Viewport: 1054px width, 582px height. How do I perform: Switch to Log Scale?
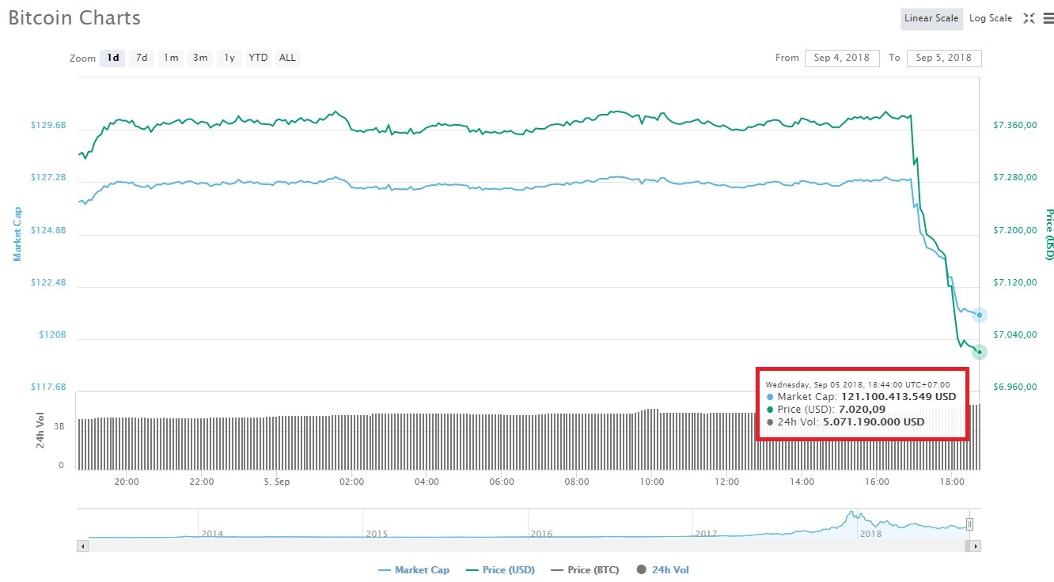(991, 18)
